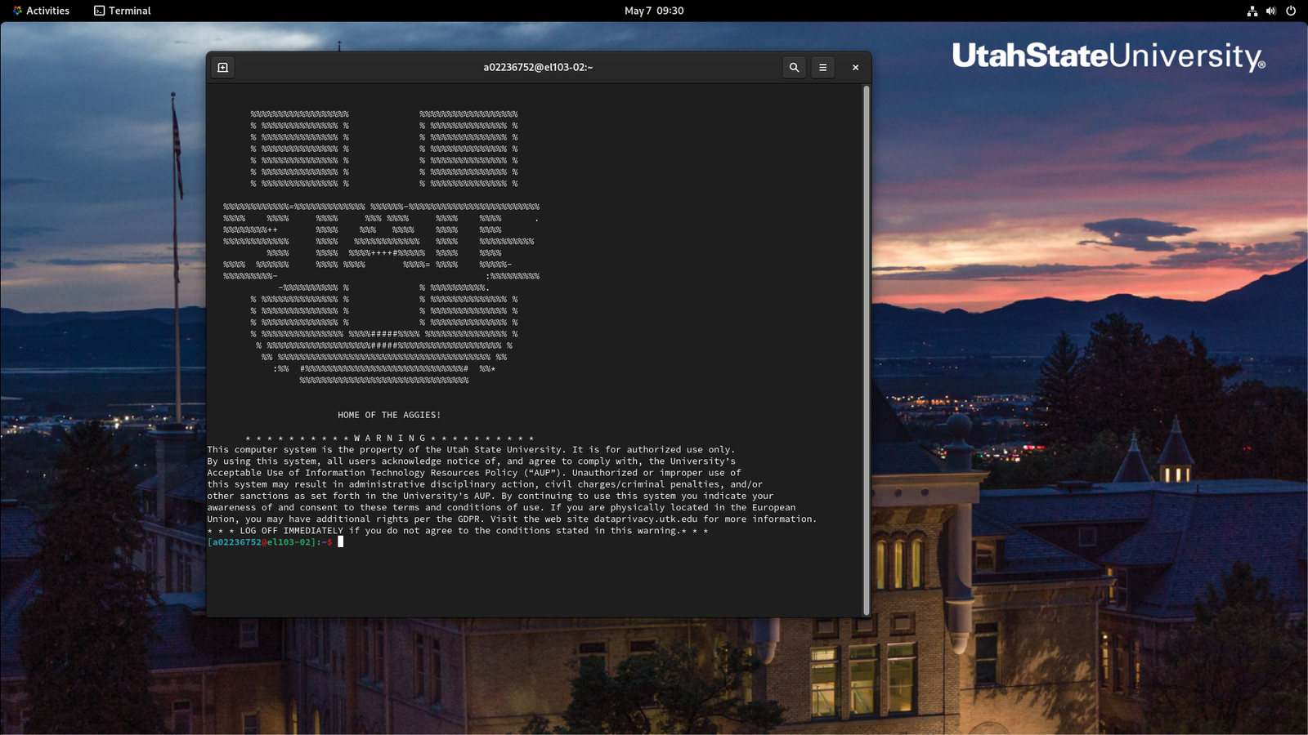Image resolution: width=1308 pixels, height=735 pixels.
Task: Click the terminal vertical scrollbar
Action: pos(867,350)
